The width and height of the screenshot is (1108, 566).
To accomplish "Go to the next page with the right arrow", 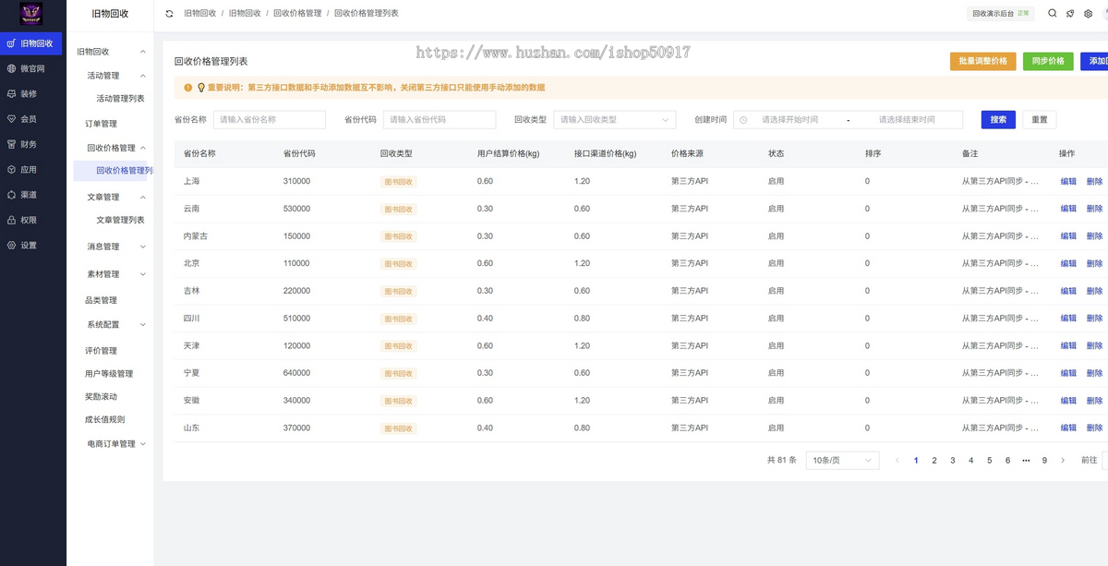I will click(1063, 460).
